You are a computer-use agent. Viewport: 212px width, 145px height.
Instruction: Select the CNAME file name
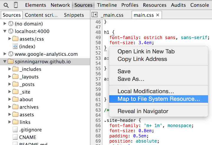28,137
